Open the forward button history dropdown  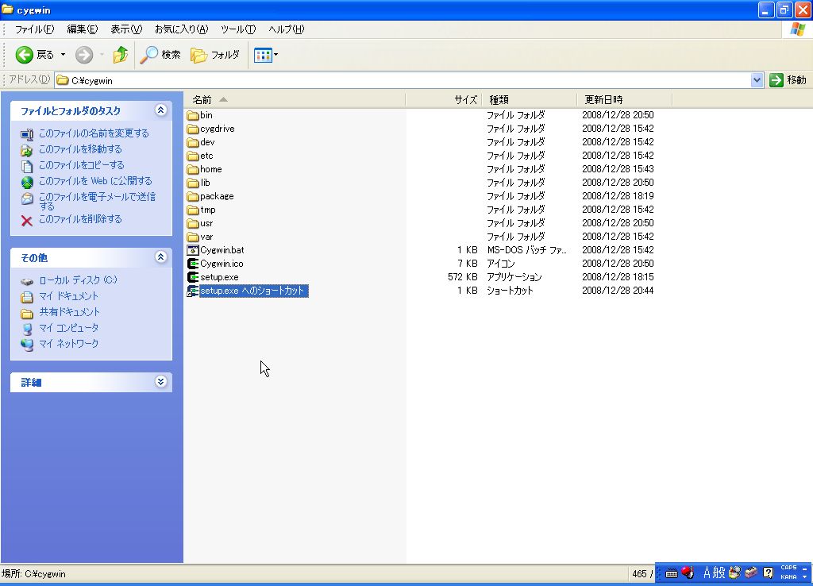pyautogui.click(x=102, y=55)
